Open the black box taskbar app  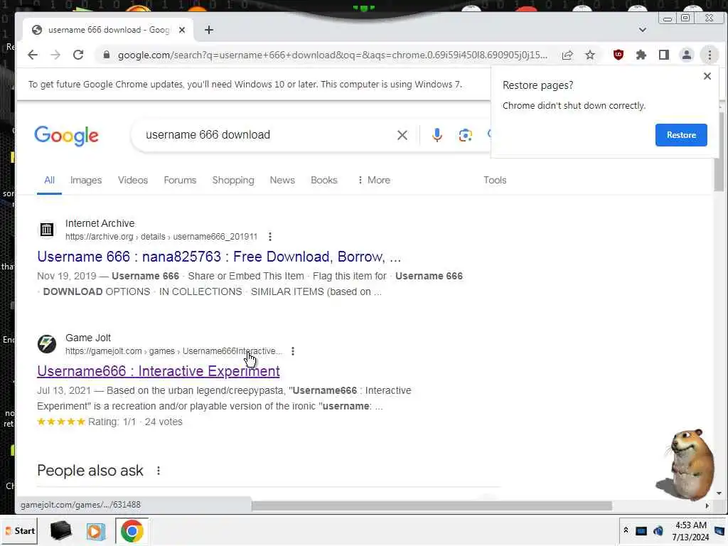pos(61,530)
